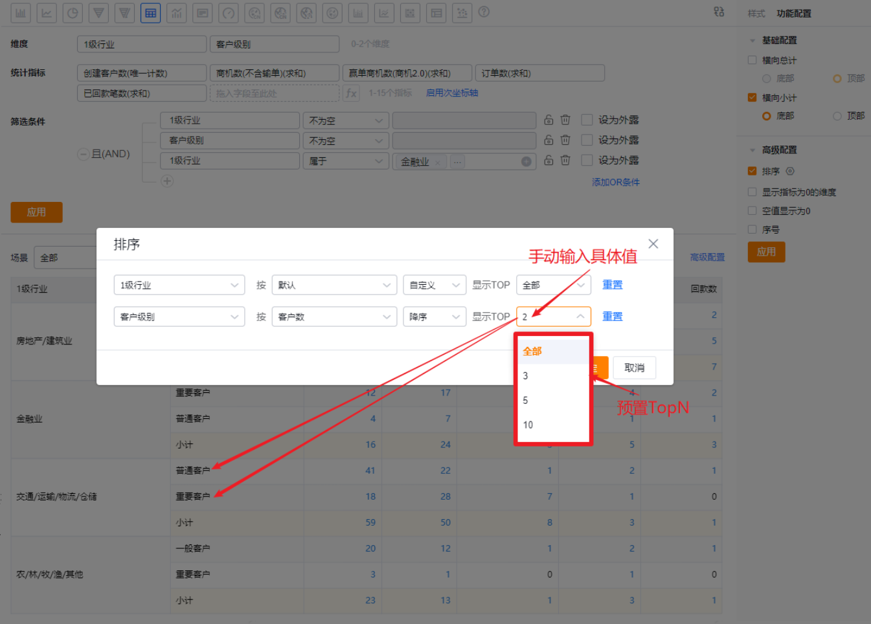Viewport: 871px width, 624px height.
Task: Open the 默认 sort-by dropdown
Action: click(334, 285)
